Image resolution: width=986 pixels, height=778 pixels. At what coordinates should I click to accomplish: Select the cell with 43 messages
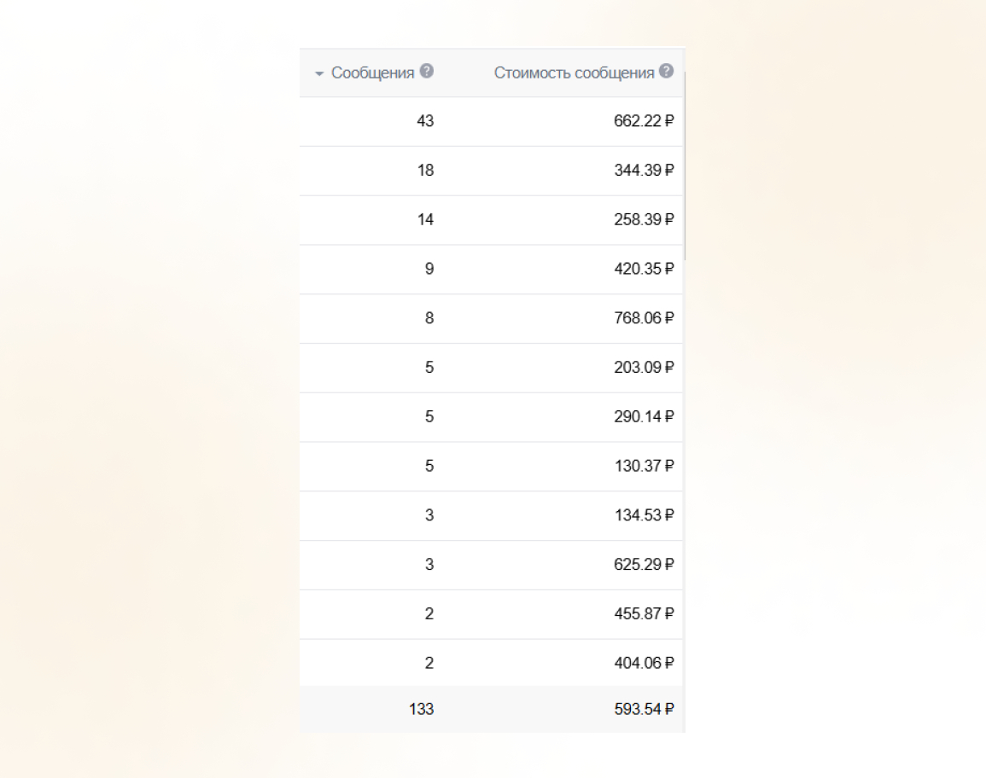pos(425,121)
